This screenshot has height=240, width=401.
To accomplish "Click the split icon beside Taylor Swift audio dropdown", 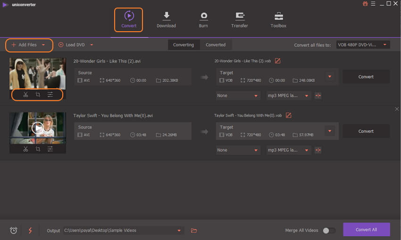I will click(318, 150).
